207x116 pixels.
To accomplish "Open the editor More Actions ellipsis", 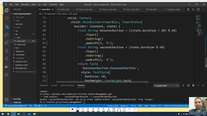I will tap(203, 9).
